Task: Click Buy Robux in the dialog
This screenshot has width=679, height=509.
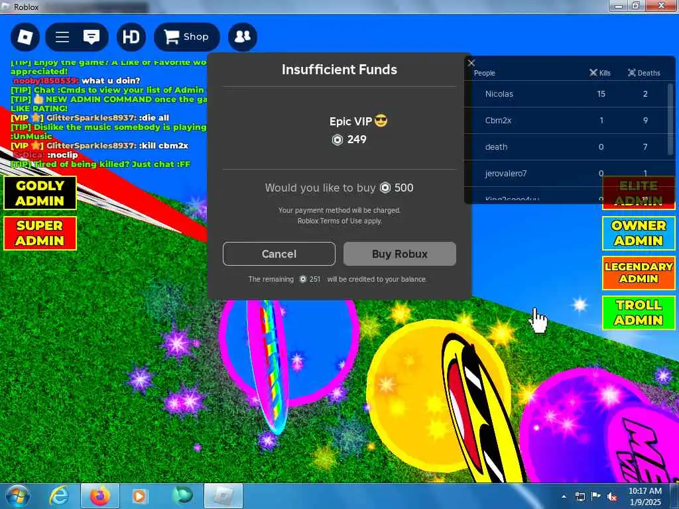Action: point(400,254)
